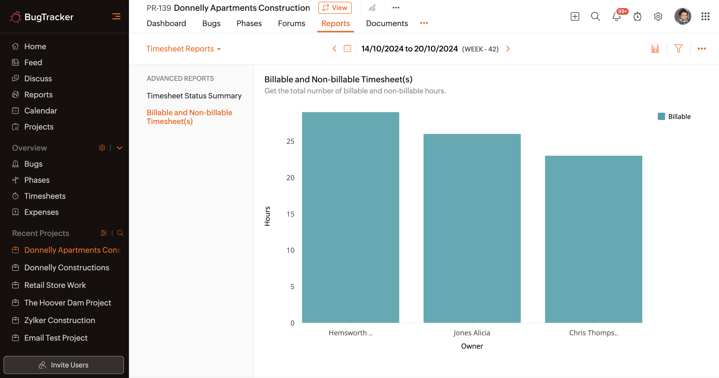Click the Jones Alicia bar
The height and width of the screenshot is (378, 719).
click(472, 228)
